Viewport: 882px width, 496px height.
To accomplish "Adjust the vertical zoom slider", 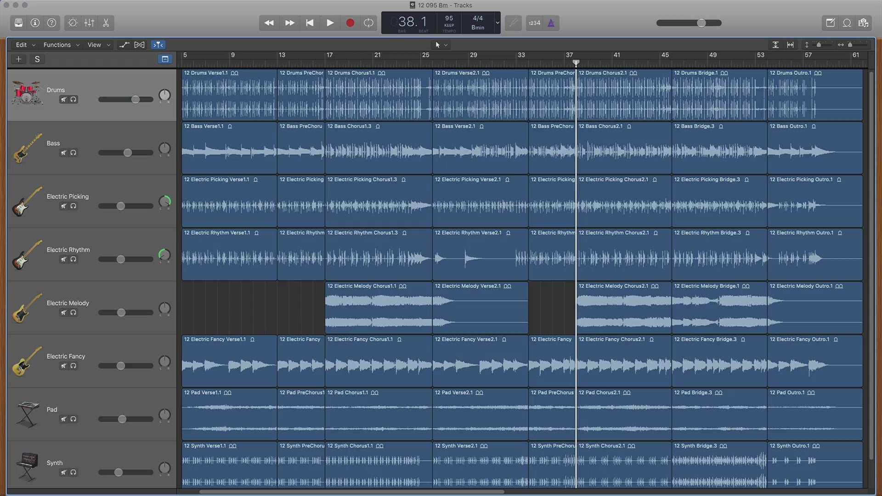I will point(819,45).
